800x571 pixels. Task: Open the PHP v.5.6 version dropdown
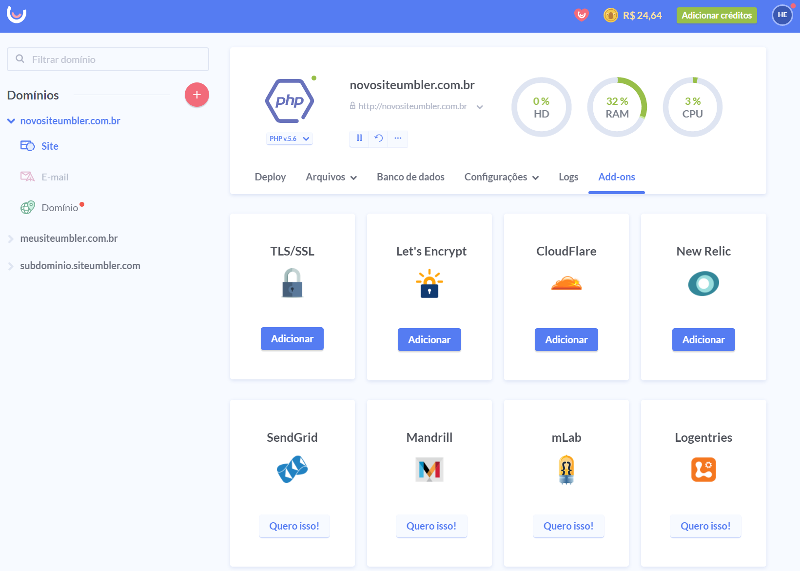pos(290,138)
